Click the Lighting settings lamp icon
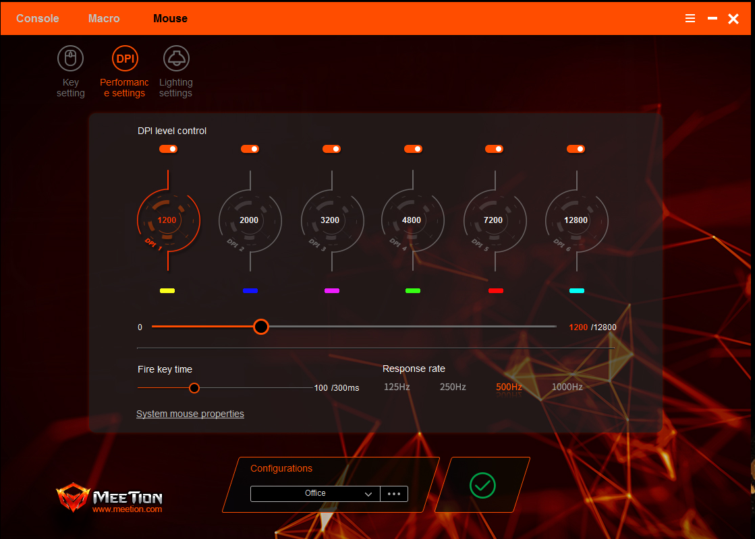The image size is (755, 539). tap(175, 58)
